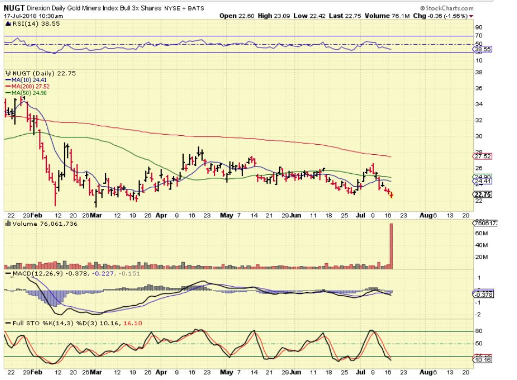Click the volume bars icon beside Volume label
517x380 pixels.
[8, 224]
